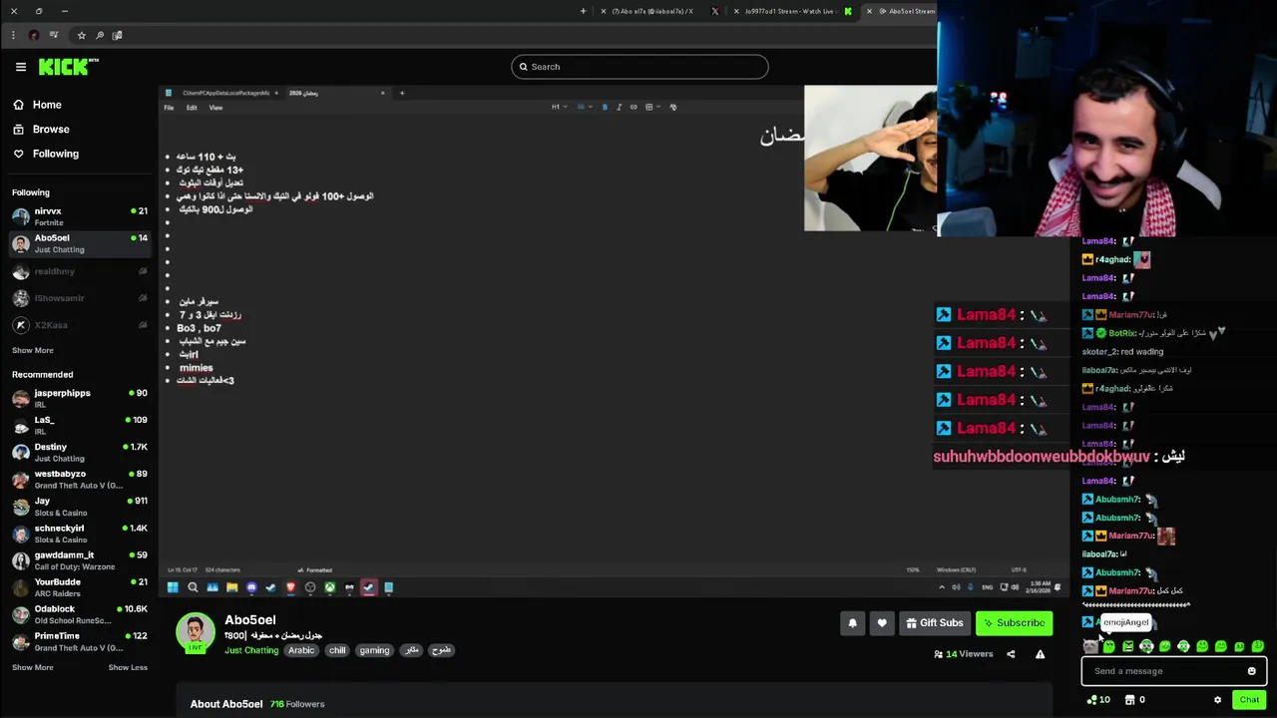Open LaS_ recommended channel
Viewport: 1277px width, 718px height.
coord(80,425)
